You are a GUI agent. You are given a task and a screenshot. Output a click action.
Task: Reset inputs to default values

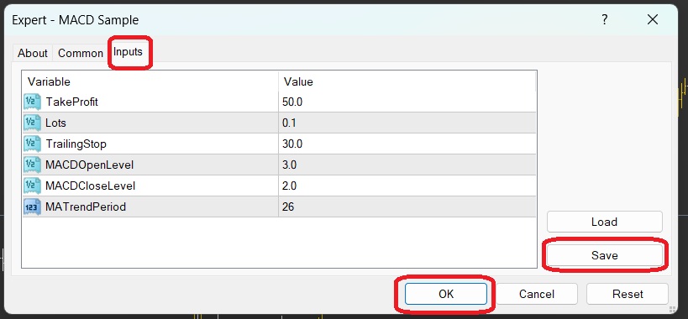[x=628, y=294]
